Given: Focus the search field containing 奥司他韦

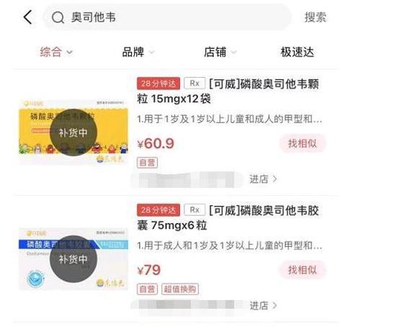Looking at the screenshot, I should click(x=167, y=17).
